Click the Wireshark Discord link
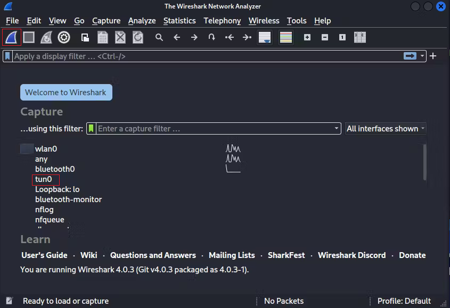 click(x=351, y=255)
